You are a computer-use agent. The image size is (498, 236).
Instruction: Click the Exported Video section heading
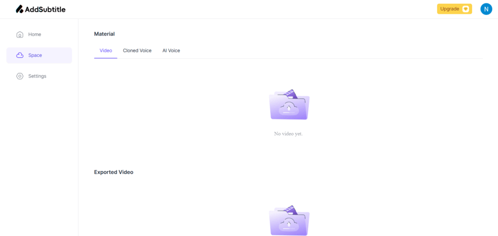point(113,172)
